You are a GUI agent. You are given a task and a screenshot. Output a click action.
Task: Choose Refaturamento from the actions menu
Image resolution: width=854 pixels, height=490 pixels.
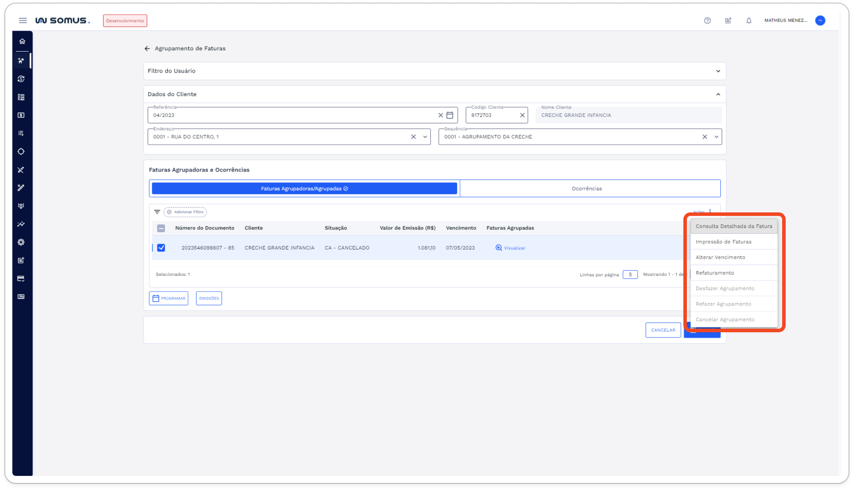pyautogui.click(x=715, y=273)
